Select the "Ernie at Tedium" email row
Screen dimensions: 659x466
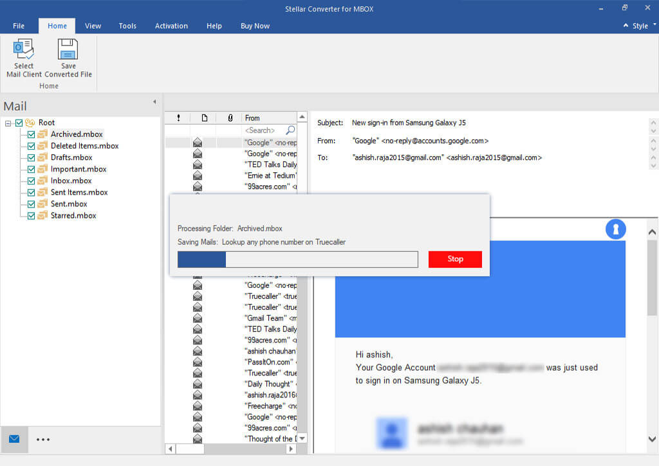(231, 175)
